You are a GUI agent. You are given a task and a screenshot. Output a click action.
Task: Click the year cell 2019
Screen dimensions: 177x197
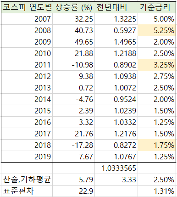click(27, 157)
